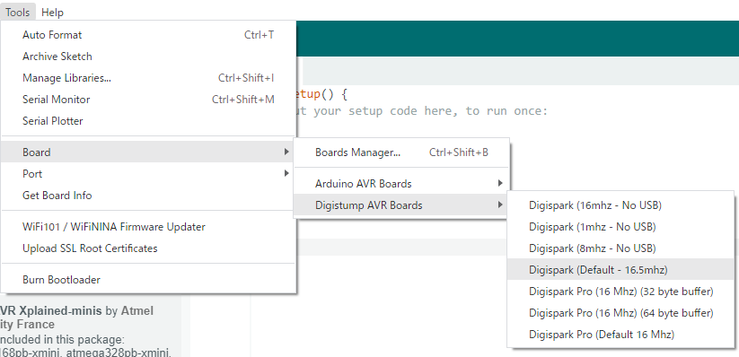Open Boards Manager from submenu
The height and width of the screenshot is (357, 739).
(x=401, y=152)
